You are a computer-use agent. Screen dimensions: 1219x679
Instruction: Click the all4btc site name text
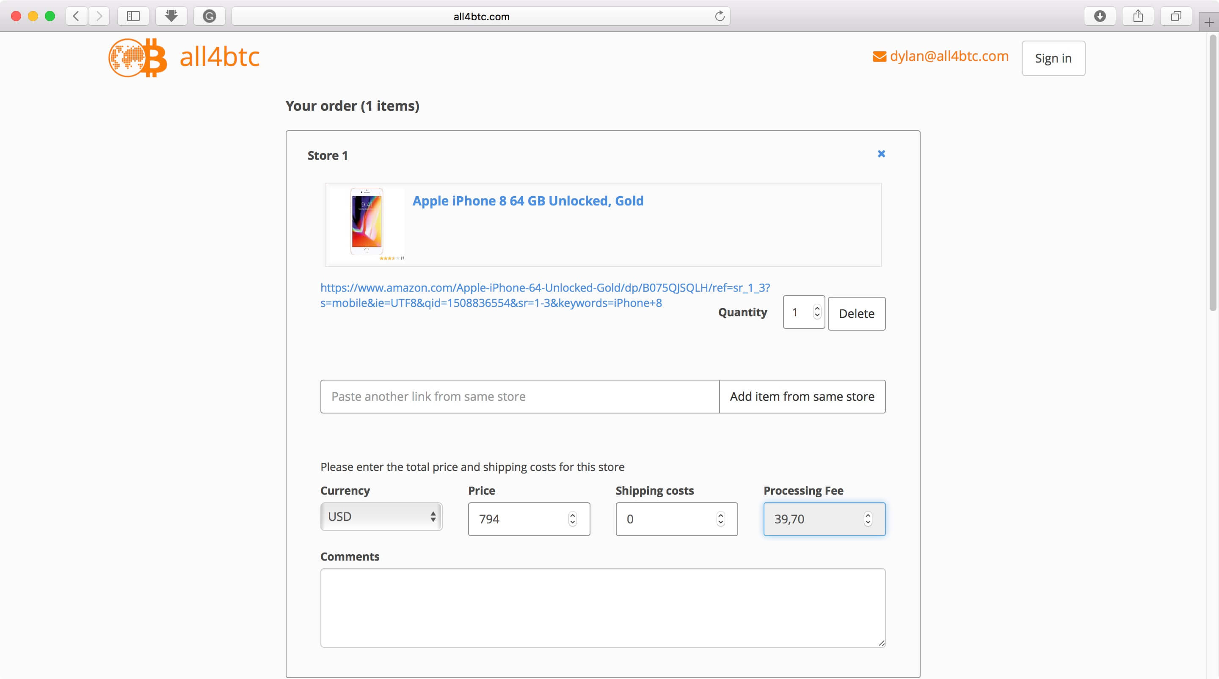(220, 57)
